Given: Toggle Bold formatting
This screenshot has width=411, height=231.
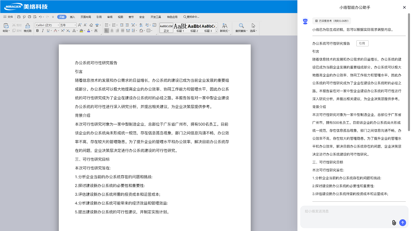Looking at the screenshot, I should tap(37, 31).
